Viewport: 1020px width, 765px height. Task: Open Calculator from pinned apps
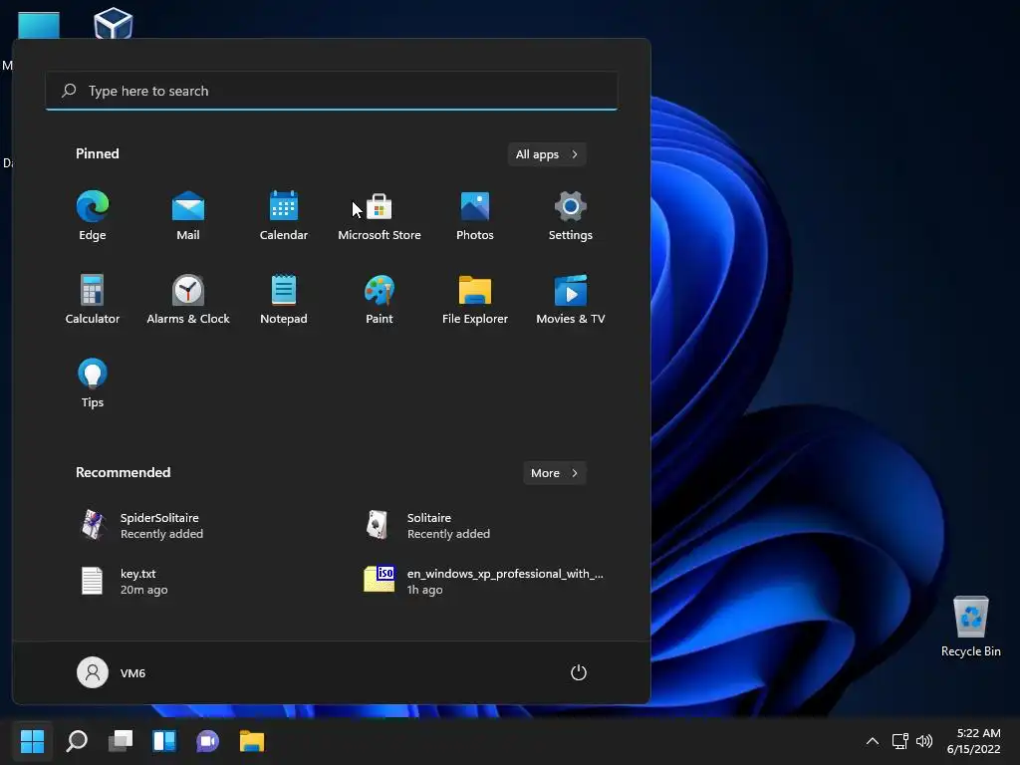[93, 300]
